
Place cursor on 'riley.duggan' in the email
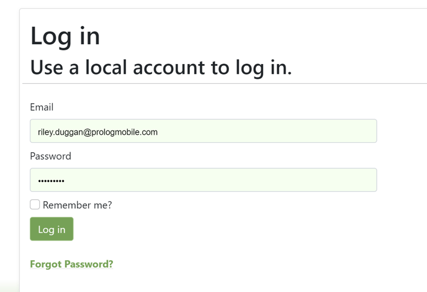click(60, 132)
